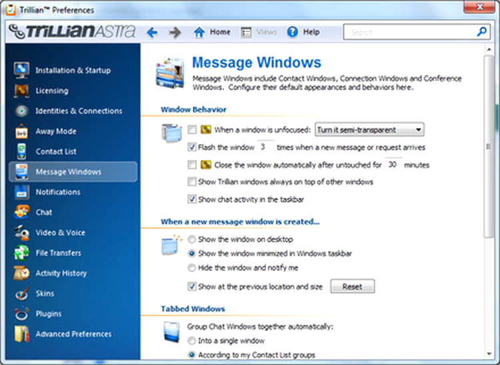Click the large Message Windows header icon
Viewport: 500px width, 365px height.
click(170, 73)
